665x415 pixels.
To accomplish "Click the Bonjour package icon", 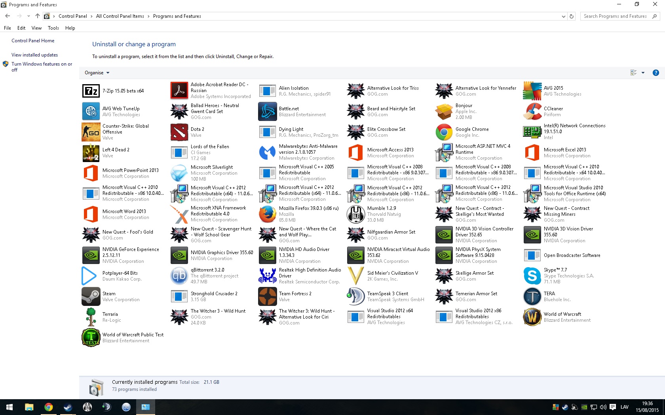I will [444, 111].
